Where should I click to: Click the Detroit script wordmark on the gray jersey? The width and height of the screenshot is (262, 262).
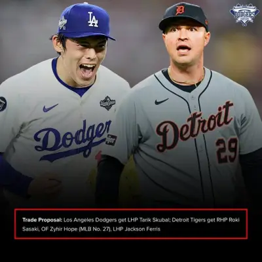click(x=195, y=126)
